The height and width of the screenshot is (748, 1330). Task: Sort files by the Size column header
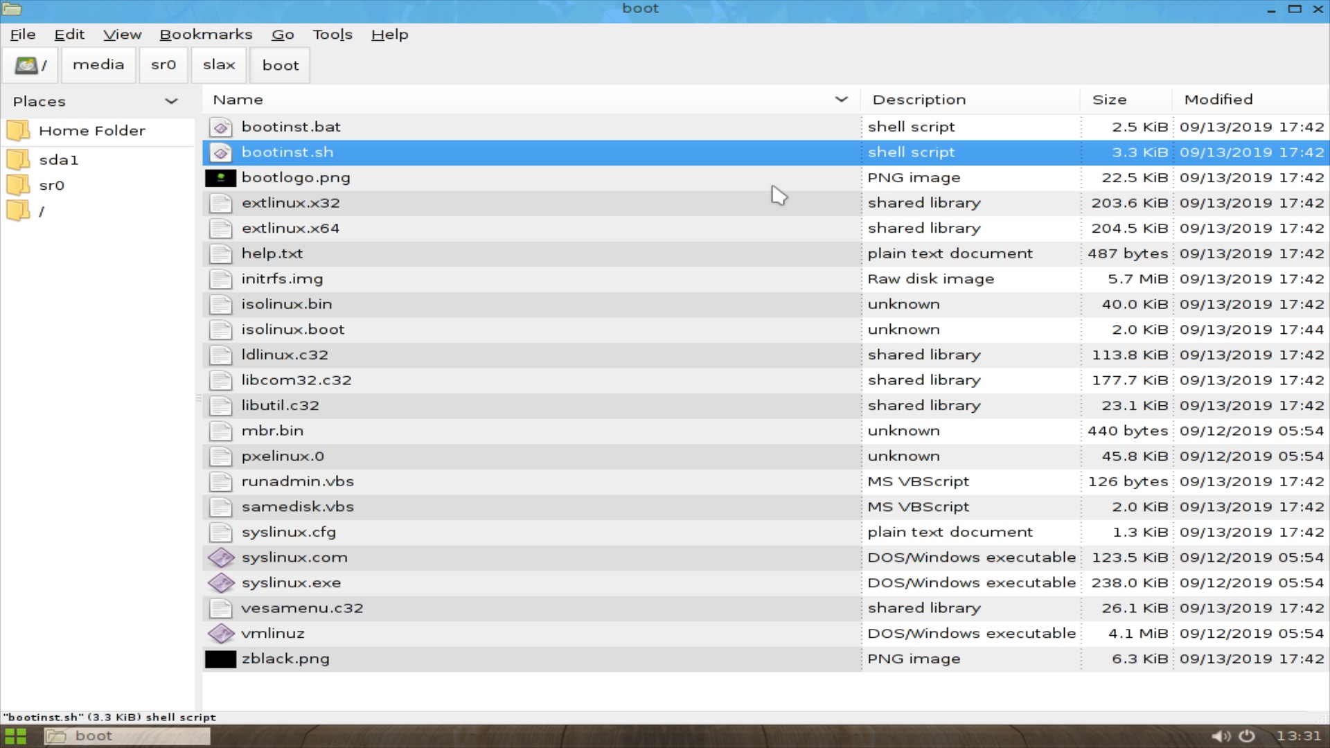click(1109, 100)
